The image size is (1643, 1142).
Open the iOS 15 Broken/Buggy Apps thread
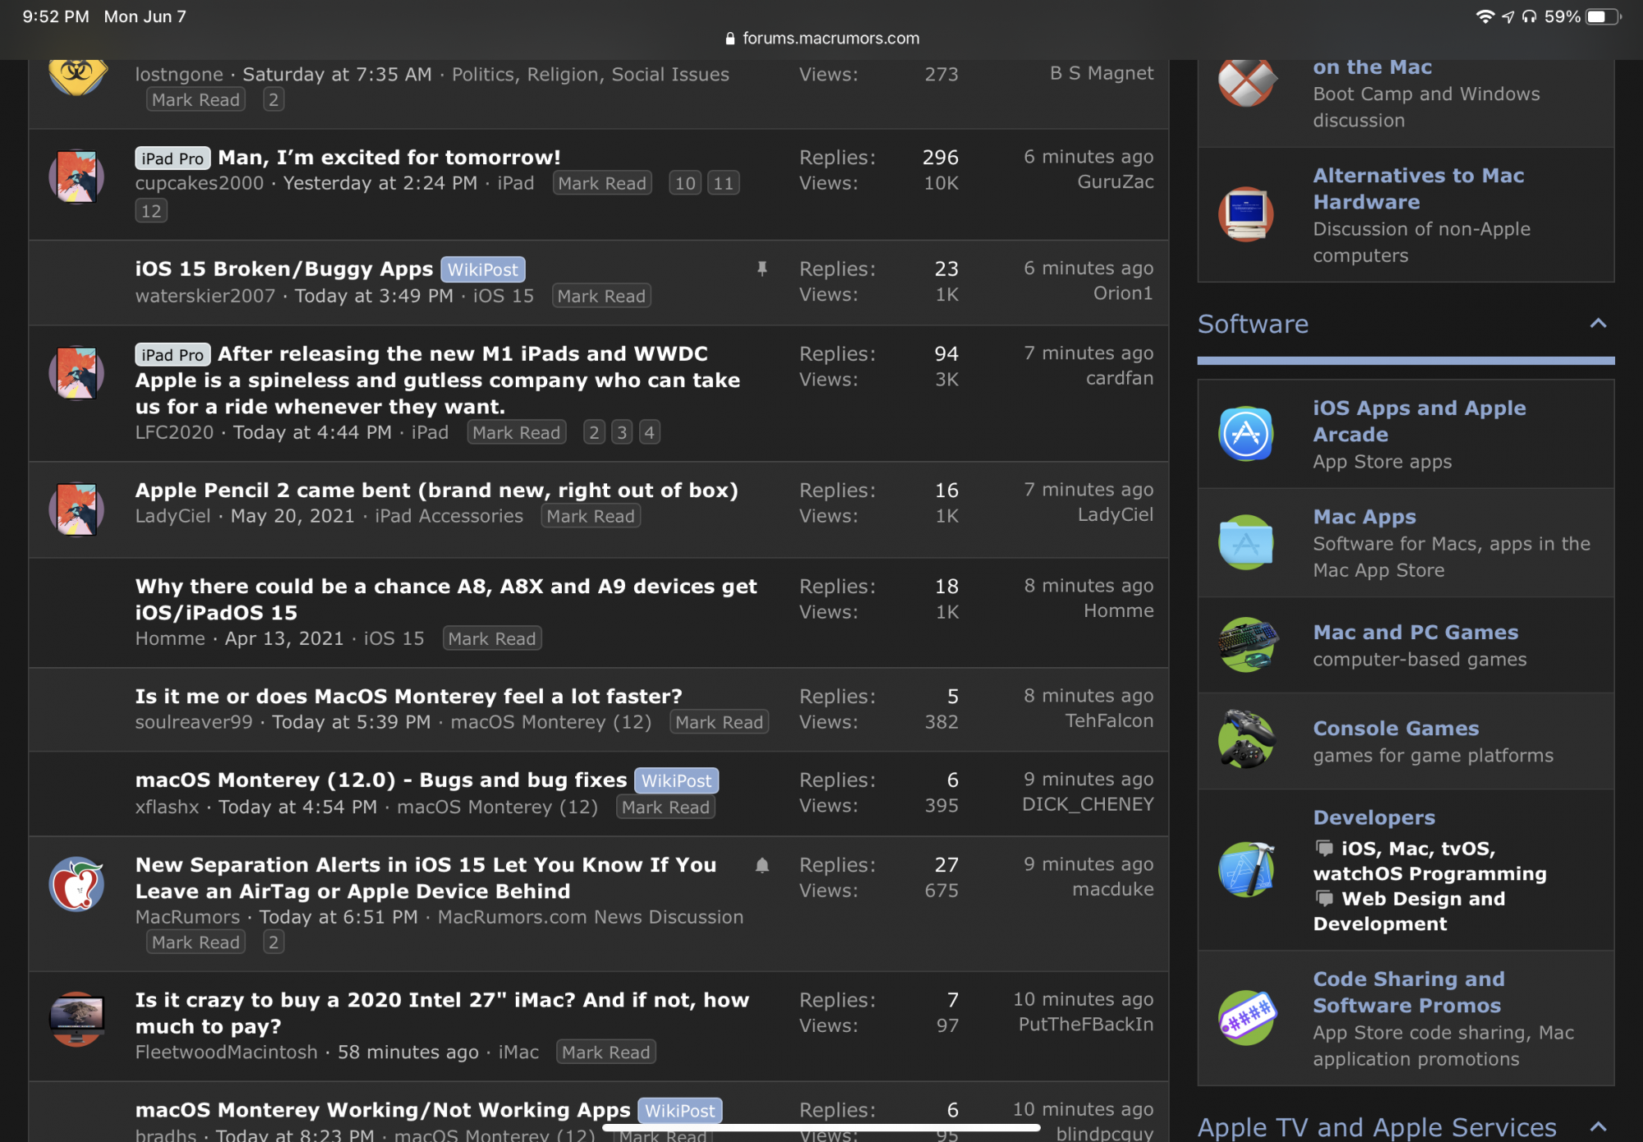284,269
